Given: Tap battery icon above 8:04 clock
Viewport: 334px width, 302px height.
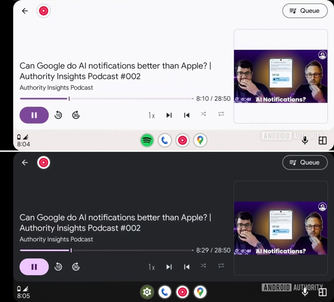Looking at the screenshot, I should point(19,137).
